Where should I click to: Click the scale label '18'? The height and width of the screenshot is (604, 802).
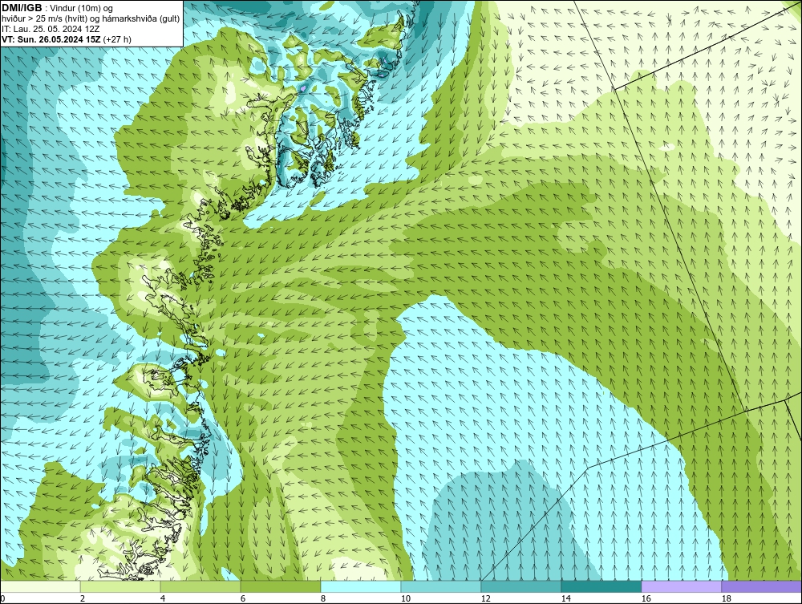[726, 598]
